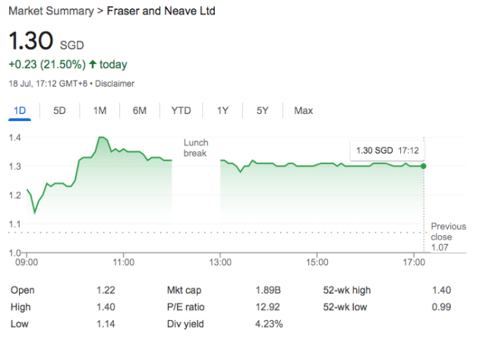Click the chart peak near 1.4
The height and width of the screenshot is (340, 486).
pyautogui.click(x=101, y=138)
